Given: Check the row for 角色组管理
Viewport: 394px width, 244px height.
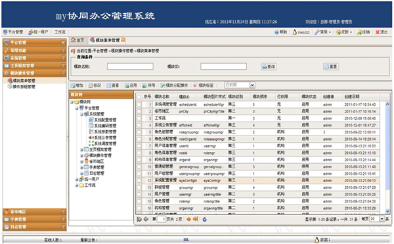Looking at the screenshot, I should (139, 132).
